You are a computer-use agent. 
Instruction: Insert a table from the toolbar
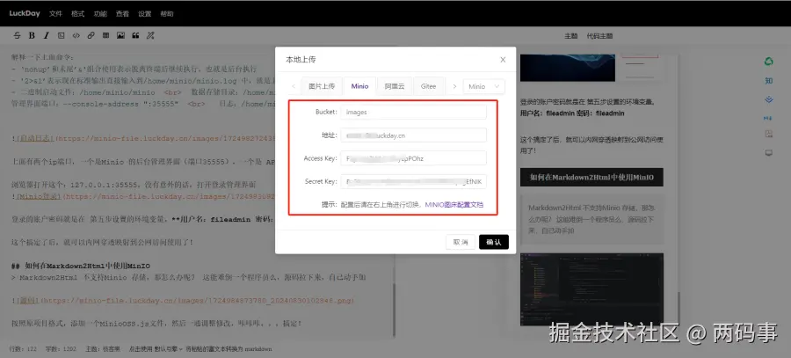pyautogui.click(x=105, y=36)
